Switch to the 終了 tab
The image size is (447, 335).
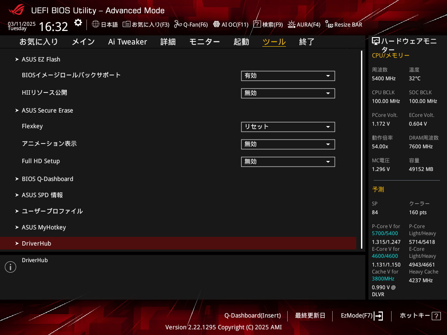(x=307, y=42)
